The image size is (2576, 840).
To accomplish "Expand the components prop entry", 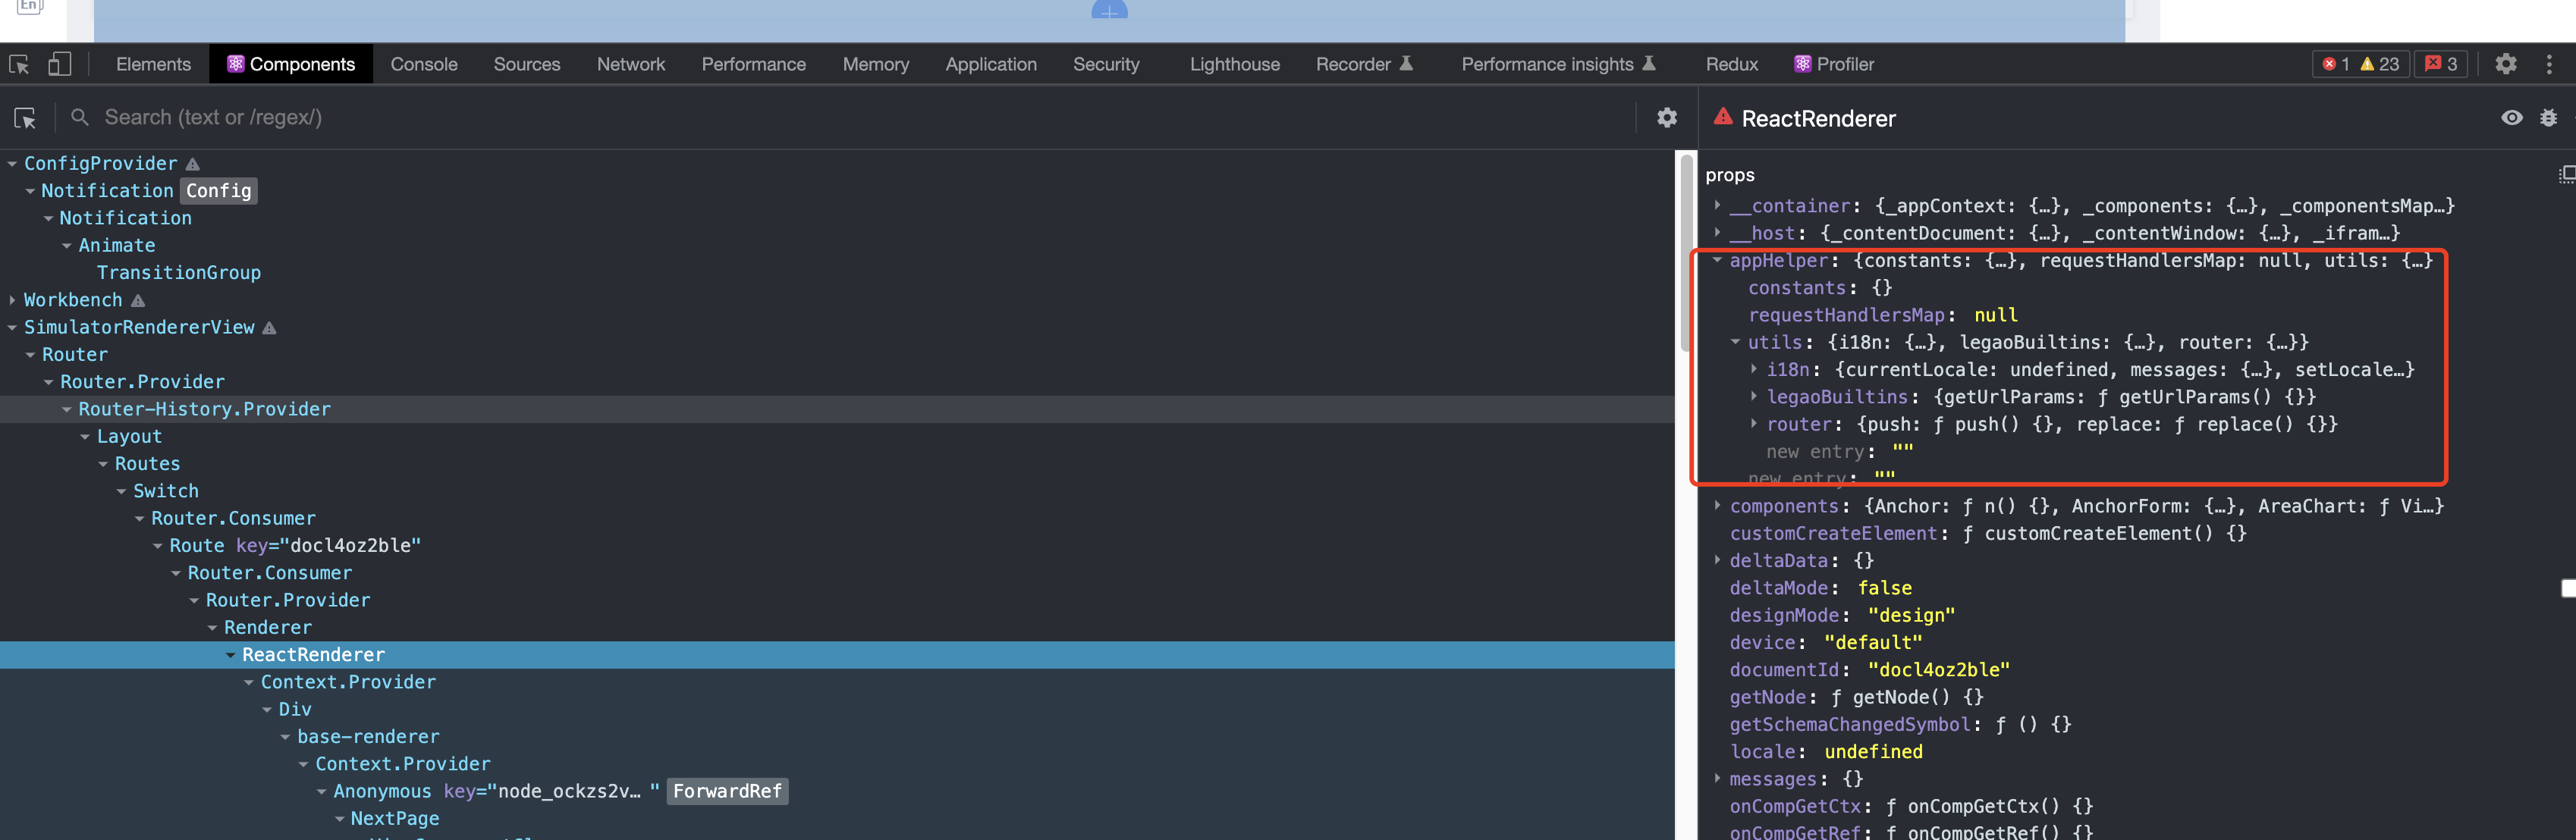I will point(1717,506).
